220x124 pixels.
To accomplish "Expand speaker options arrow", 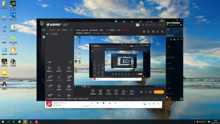I will 135,91.
